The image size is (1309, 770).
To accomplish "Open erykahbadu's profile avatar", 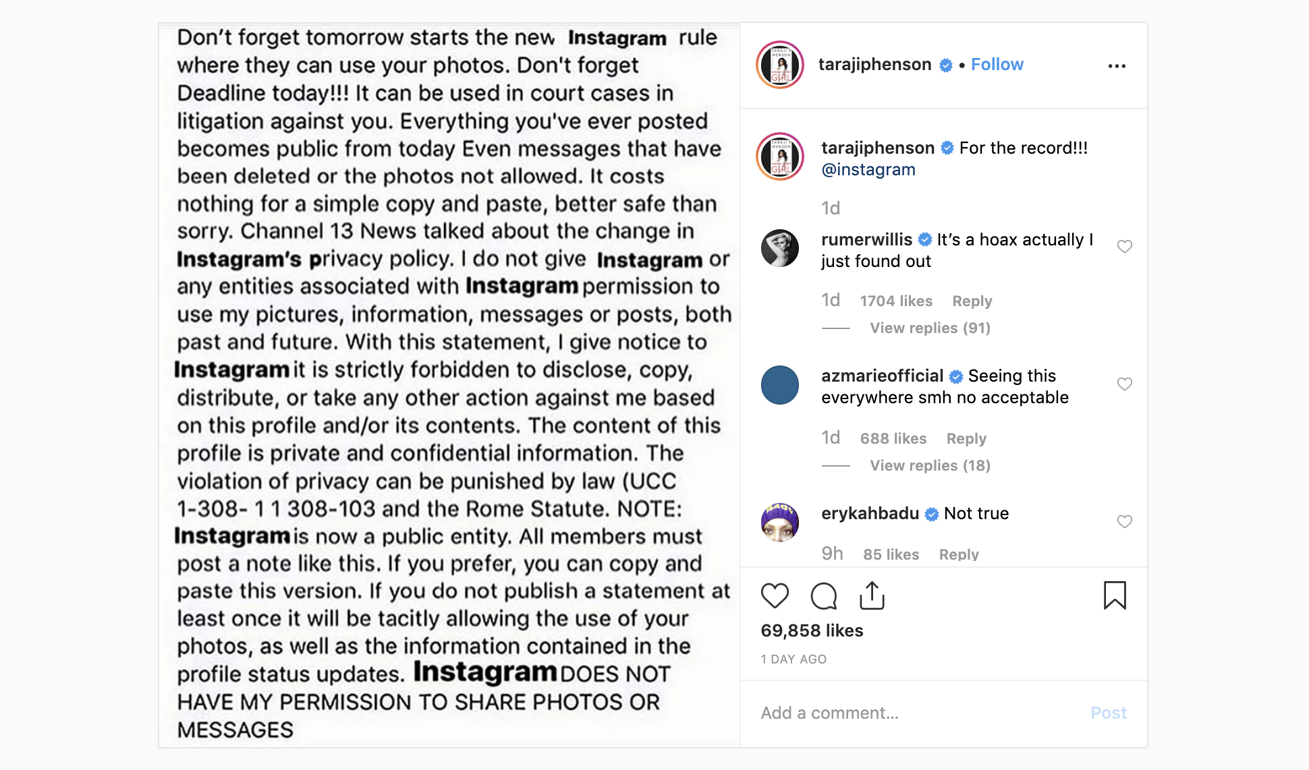I will (x=780, y=522).
